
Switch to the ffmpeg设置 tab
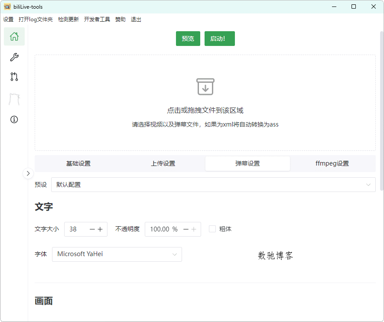(332, 163)
